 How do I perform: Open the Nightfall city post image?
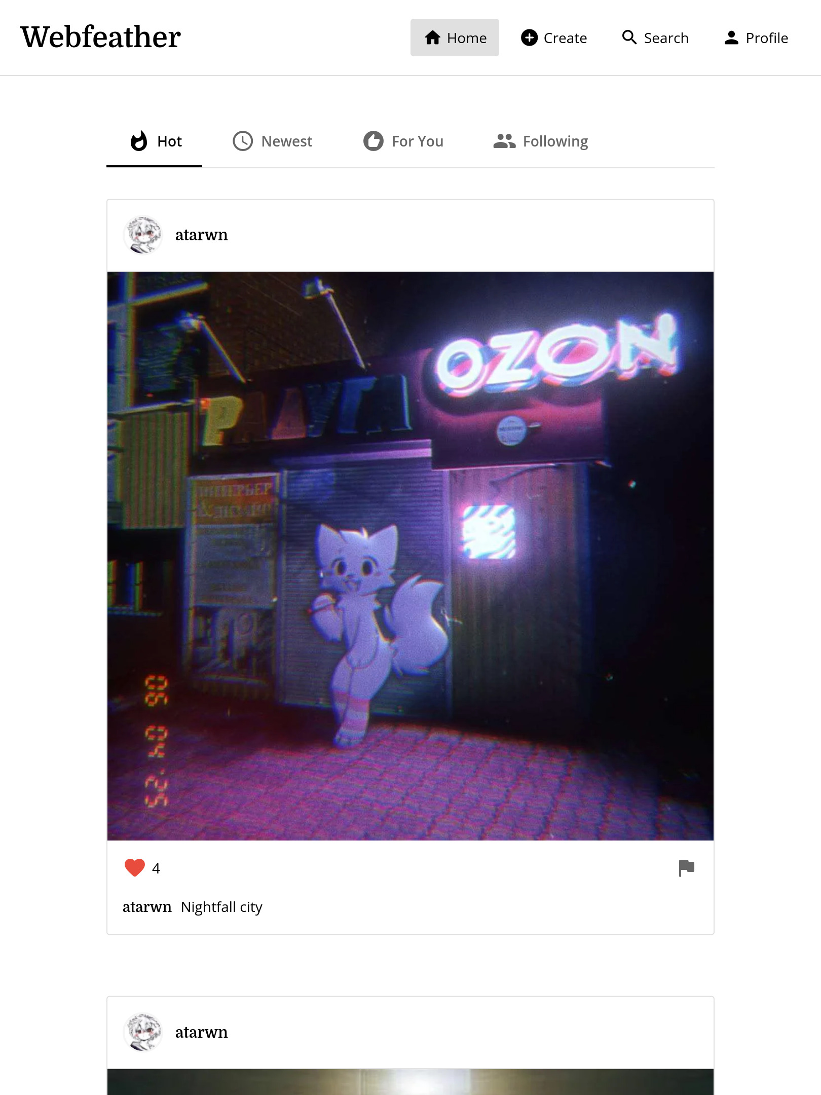coord(410,556)
